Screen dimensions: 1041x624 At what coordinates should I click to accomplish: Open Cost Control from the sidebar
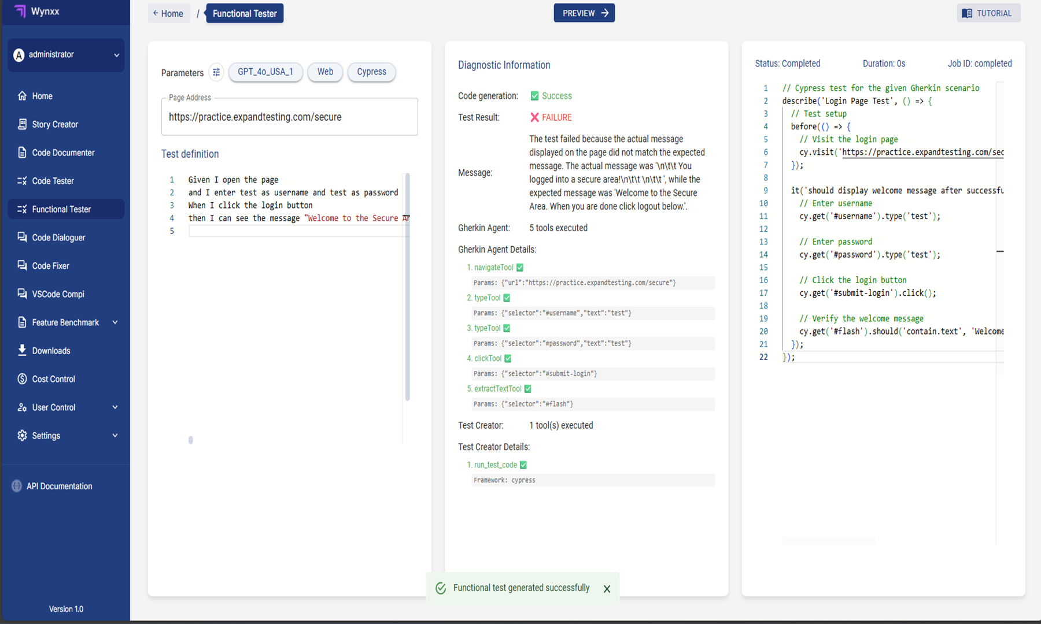pyautogui.click(x=53, y=379)
